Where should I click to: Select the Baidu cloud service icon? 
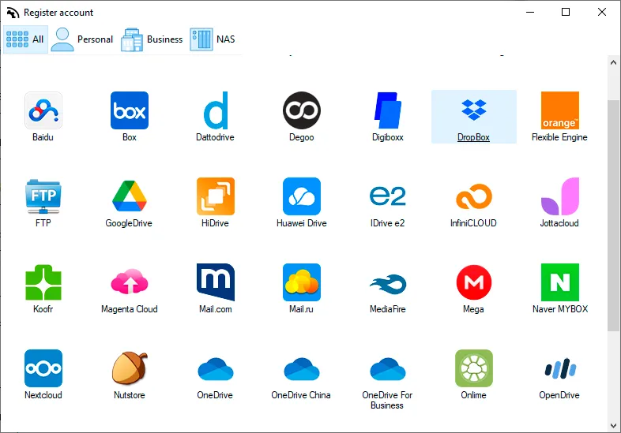click(43, 110)
